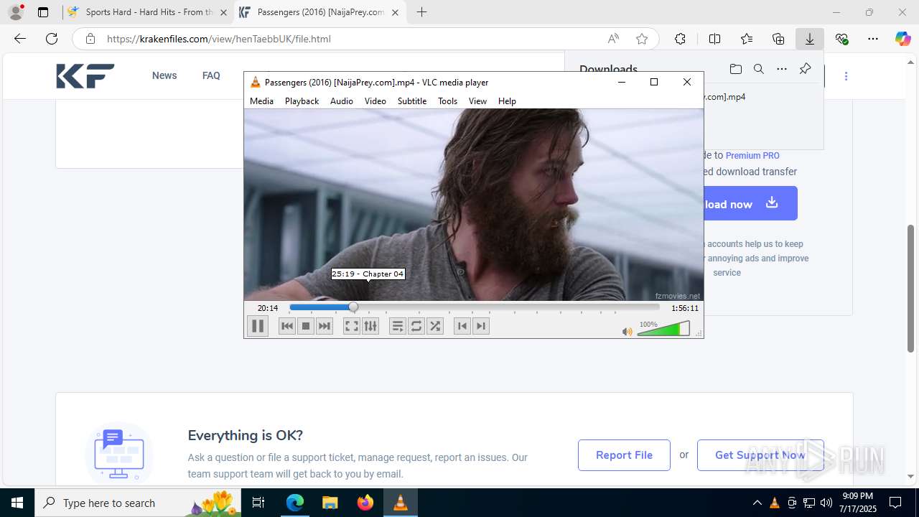The height and width of the screenshot is (517, 919).
Task: Open Edge profile icon
Action: [16, 12]
